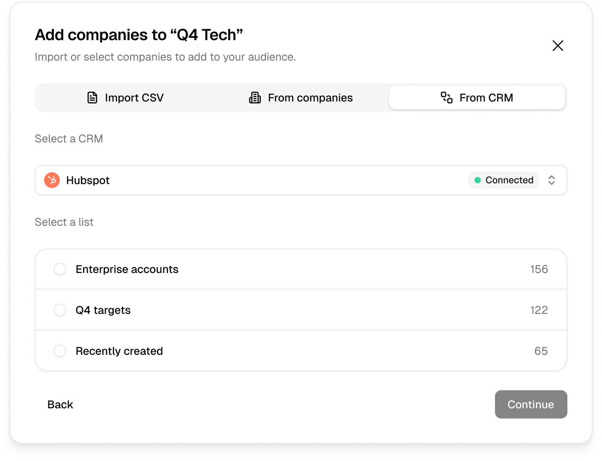The height and width of the screenshot is (461, 602).
Task: Click the orange Hubspot logo icon
Action: pos(52,180)
